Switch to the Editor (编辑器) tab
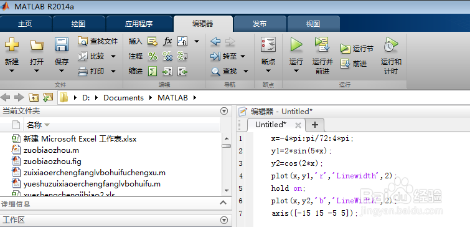 coord(202,24)
